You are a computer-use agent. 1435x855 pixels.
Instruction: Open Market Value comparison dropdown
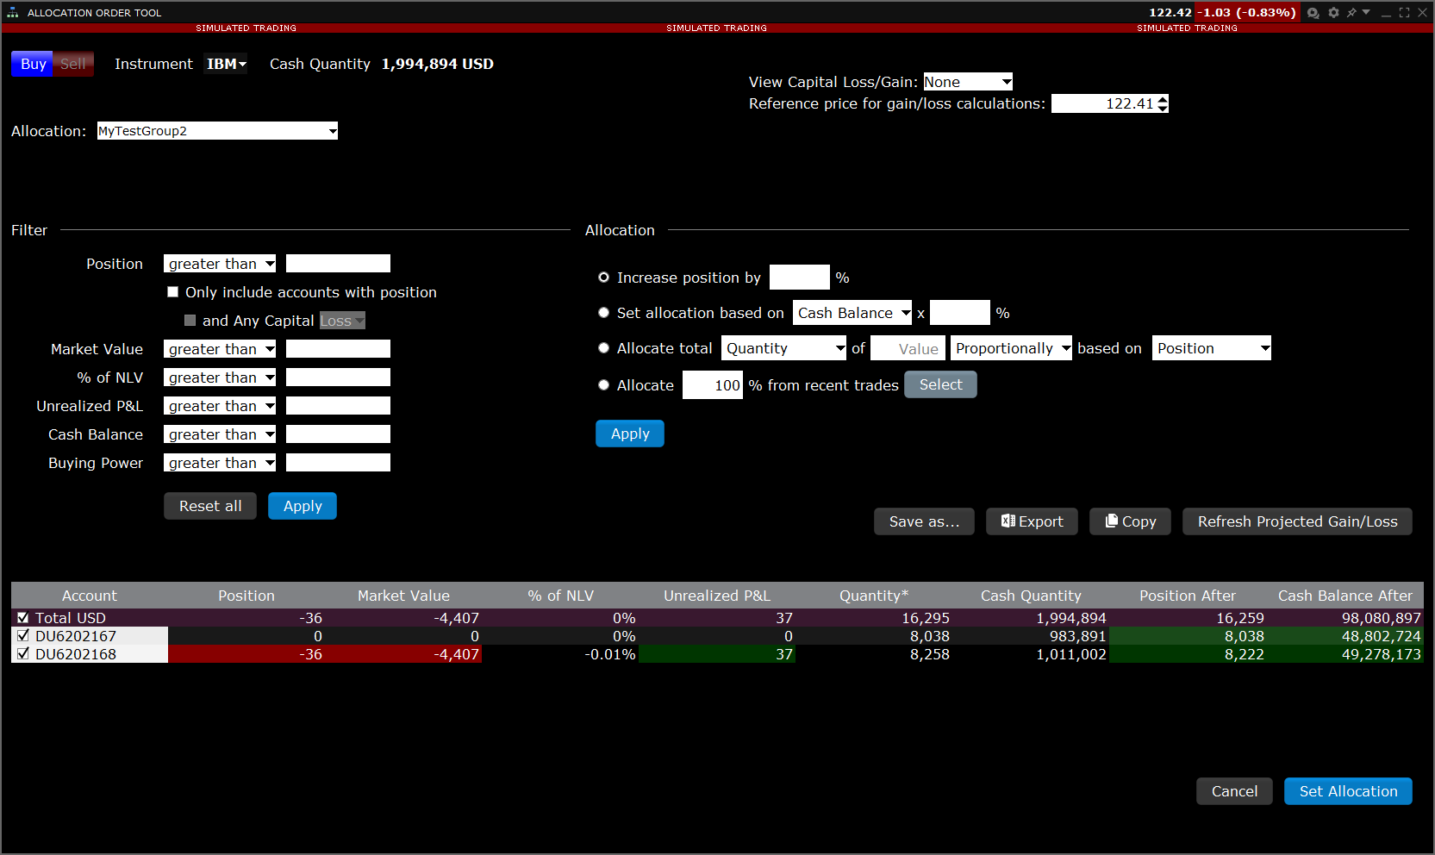point(220,349)
